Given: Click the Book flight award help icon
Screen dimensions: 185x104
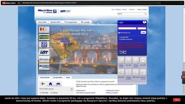Looking at the screenshot, I should coord(72,89).
